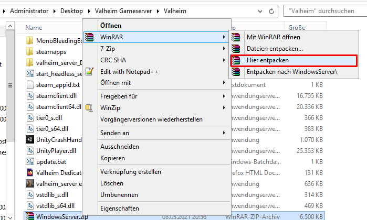This screenshot has width=367, height=220.
Task: Click the WinZip icon in the context menu
Action: point(89,107)
